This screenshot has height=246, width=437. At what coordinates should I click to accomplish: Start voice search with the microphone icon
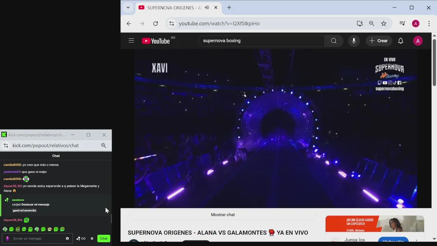(x=354, y=41)
